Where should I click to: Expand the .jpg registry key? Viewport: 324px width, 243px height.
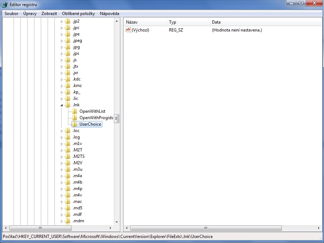click(x=62, y=47)
